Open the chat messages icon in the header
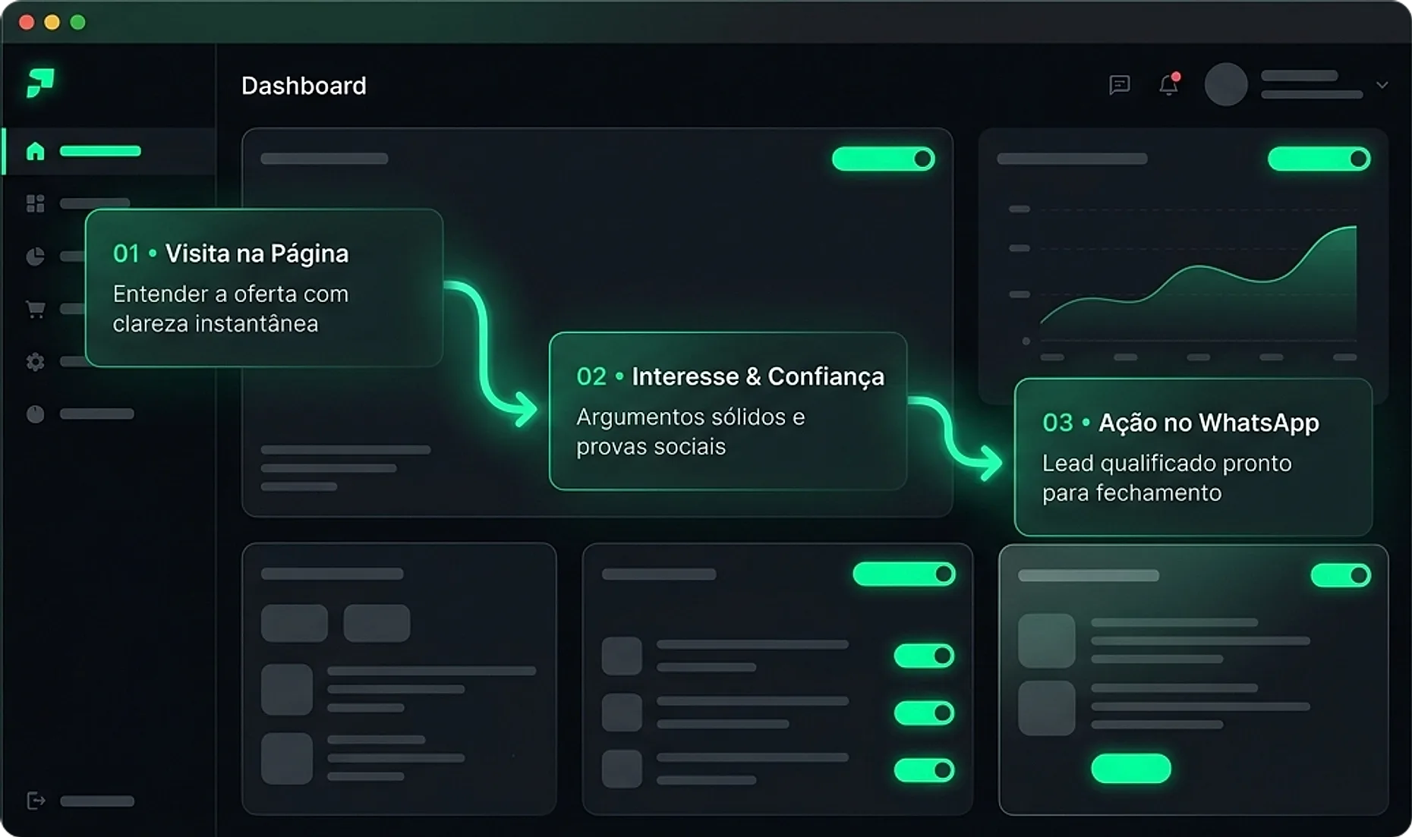The height and width of the screenshot is (837, 1412). 1120,84
